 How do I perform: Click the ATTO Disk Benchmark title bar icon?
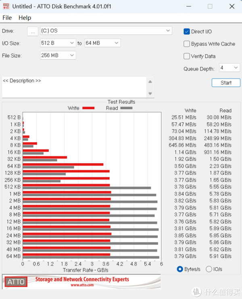[x=6, y=6]
